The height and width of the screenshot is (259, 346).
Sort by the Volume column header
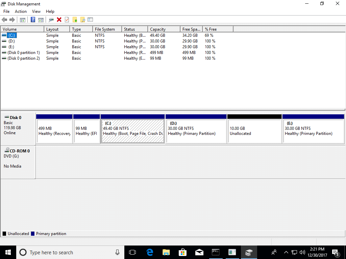tap(22, 29)
